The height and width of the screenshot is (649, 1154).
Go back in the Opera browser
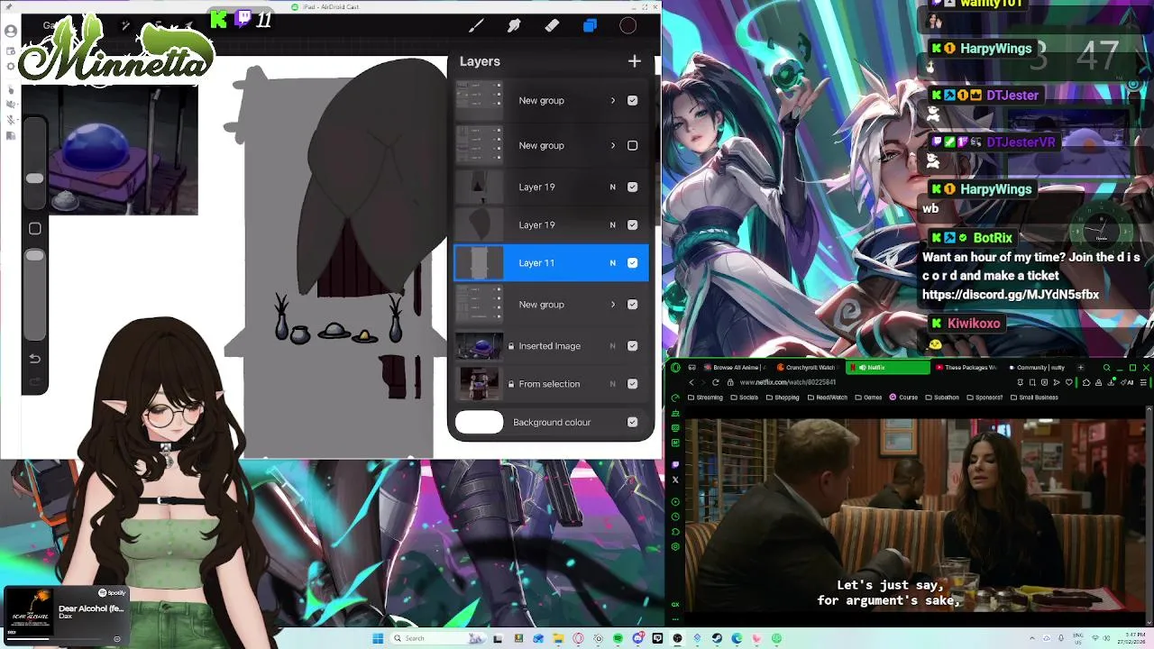pyautogui.click(x=691, y=382)
